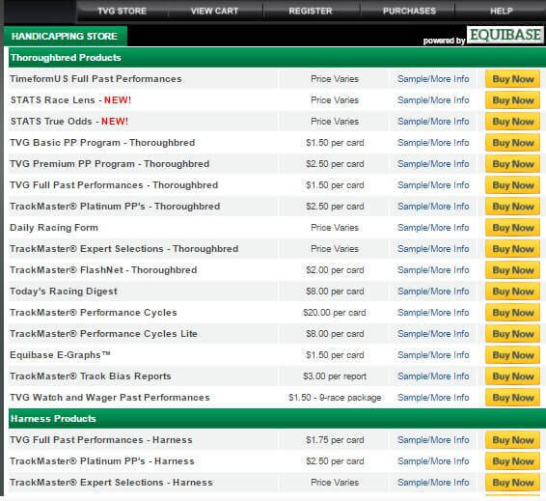Select REGISTER in the top navigation
Viewport: 546px width, 501px height.
311,11
